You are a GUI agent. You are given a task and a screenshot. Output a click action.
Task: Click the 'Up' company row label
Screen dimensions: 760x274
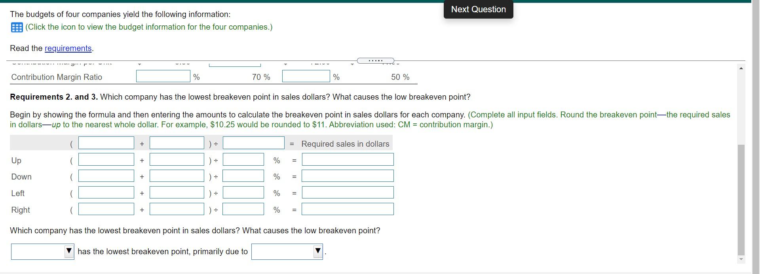point(16,161)
